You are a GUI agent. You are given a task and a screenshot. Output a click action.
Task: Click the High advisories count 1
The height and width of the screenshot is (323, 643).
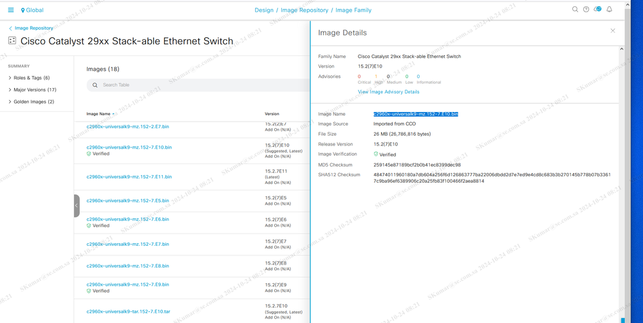[376, 77]
